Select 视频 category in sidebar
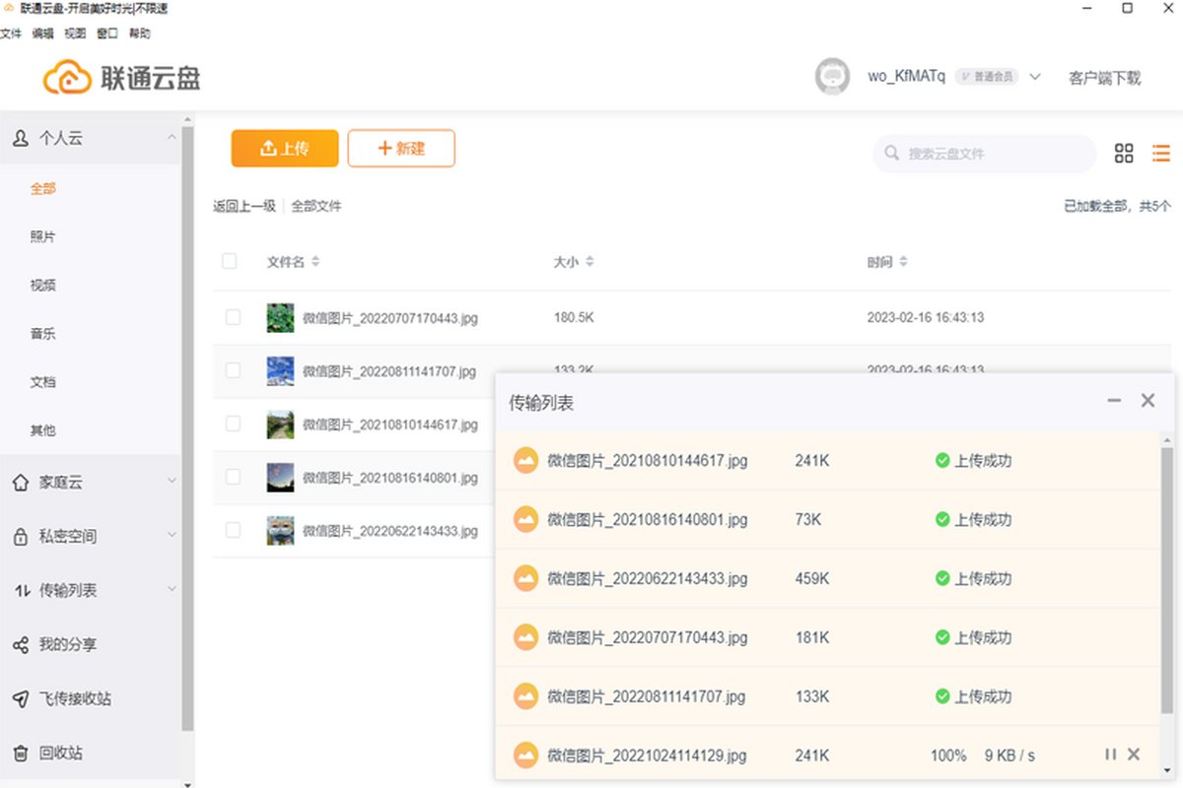 tap(43, 286)
